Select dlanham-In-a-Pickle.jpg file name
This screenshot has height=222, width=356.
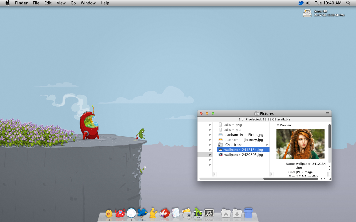pyautogui.click(x=244, y=135)
